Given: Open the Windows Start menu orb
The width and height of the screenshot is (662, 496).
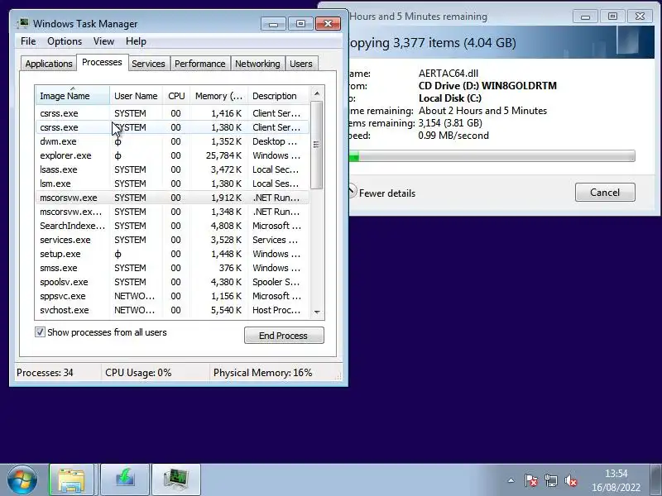Looking at the screenshot, I should (x=22, y=479).
